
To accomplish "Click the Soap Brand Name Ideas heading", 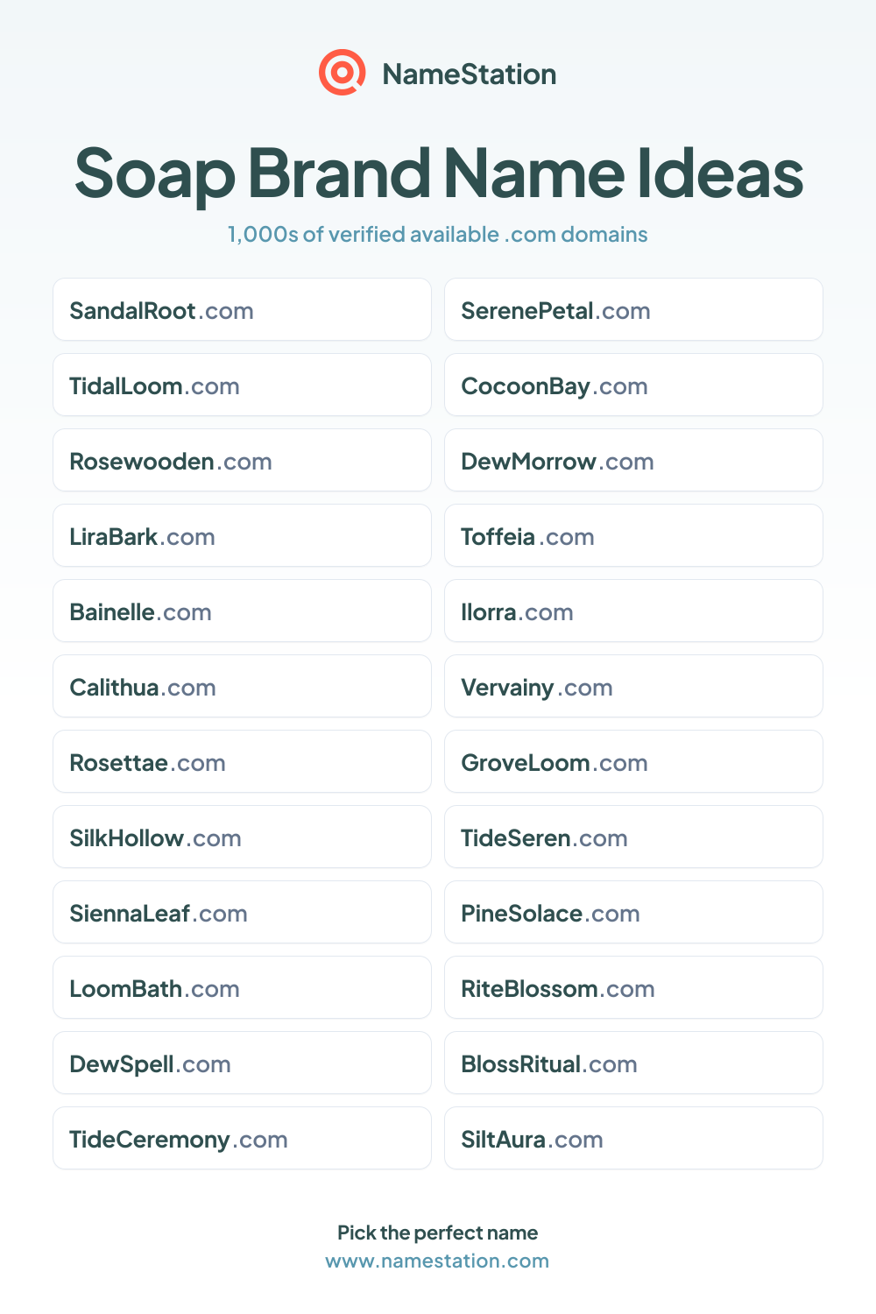I will click(438, 173).
